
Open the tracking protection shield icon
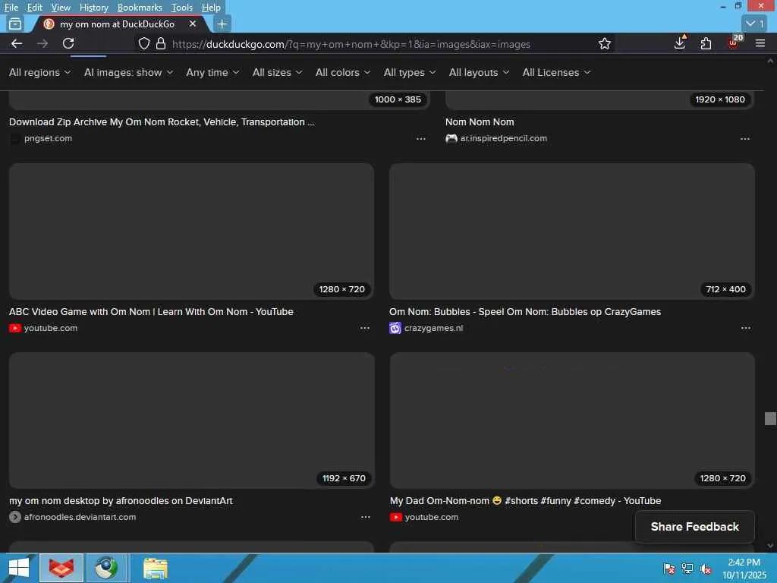click(x=143, y=43)
